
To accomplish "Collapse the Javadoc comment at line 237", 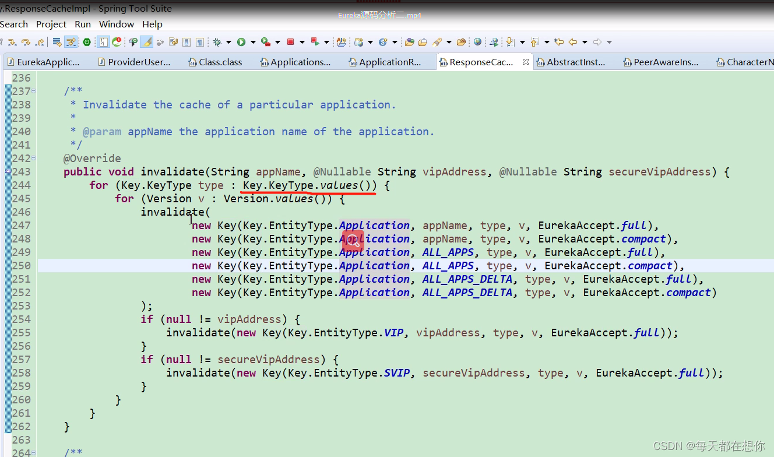I will click(x=34, y=91).
